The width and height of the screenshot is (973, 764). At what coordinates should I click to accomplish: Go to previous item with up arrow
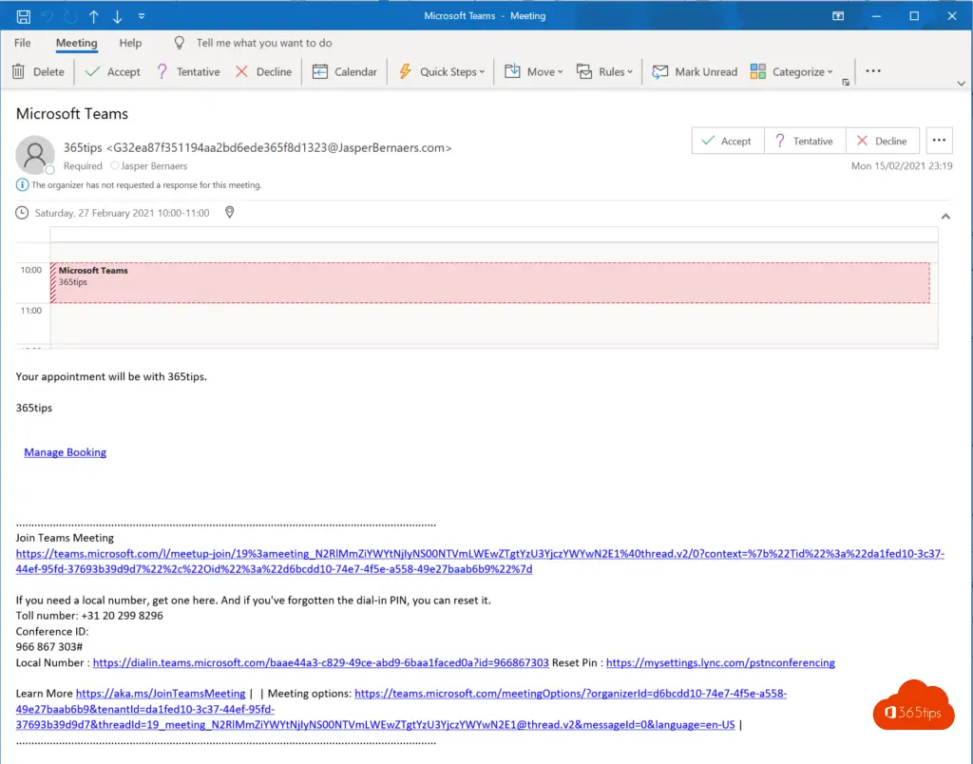click(93, 16)
